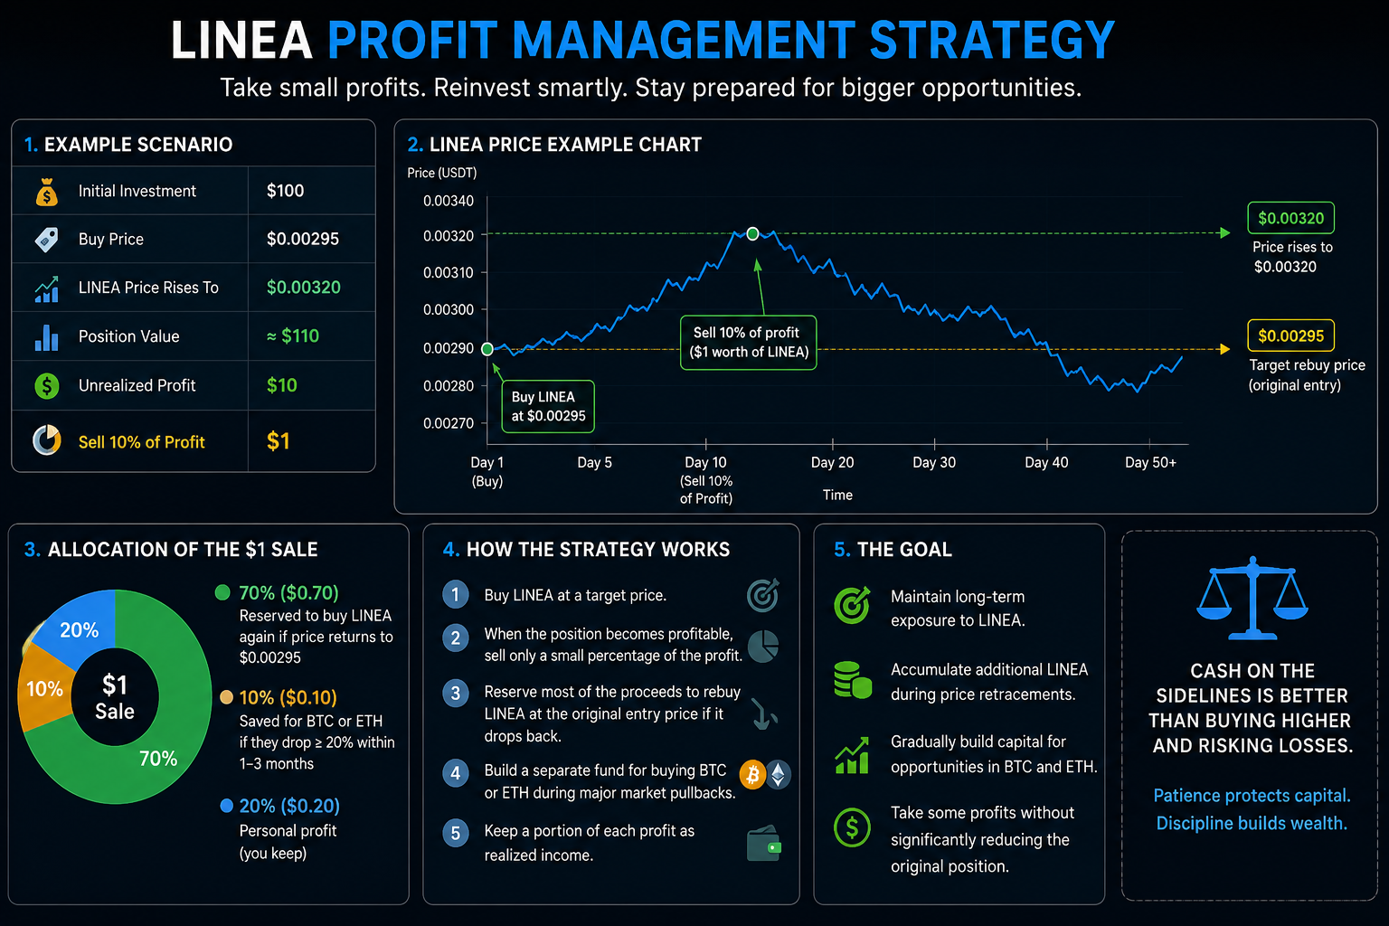Screen dimensions: 1389x926
Task: Click the pie chart icon beside step 2
Action: tap(763, 646)
